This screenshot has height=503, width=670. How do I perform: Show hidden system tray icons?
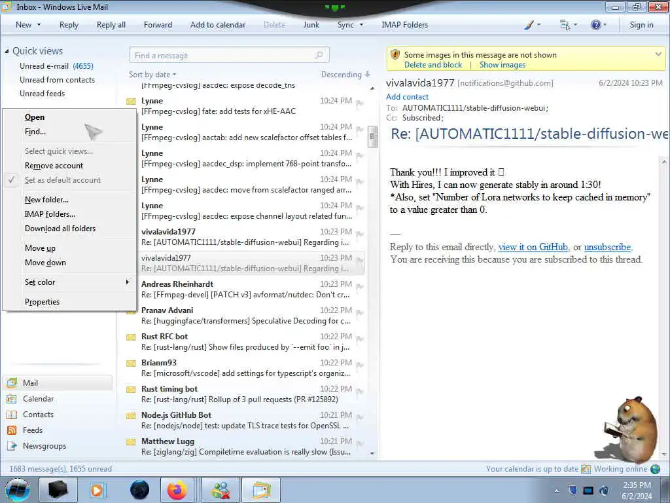click(556, 491)
